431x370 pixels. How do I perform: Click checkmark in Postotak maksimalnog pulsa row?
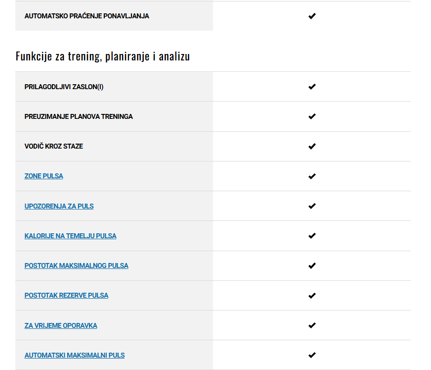[312, 265]
